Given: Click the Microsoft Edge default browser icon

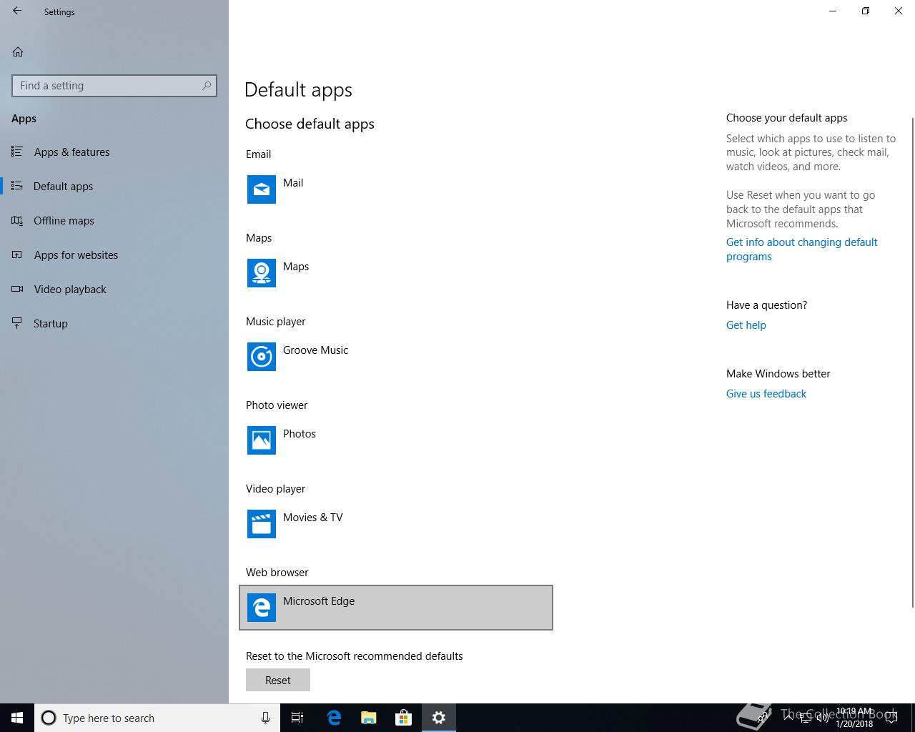Looking at the screenshot, I should point(262,608).
